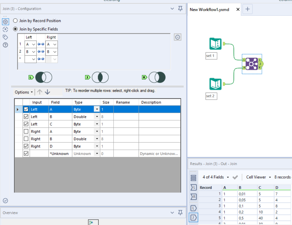Show the J join output results
The image size is (292, 225).
[x=194, y=217]
